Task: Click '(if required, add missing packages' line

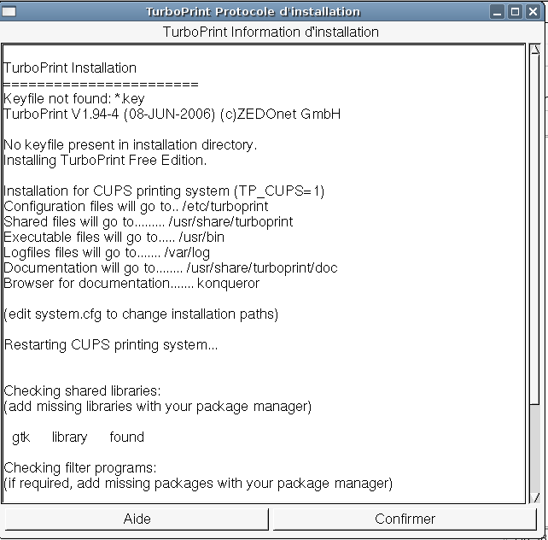Action: (198, 484)
